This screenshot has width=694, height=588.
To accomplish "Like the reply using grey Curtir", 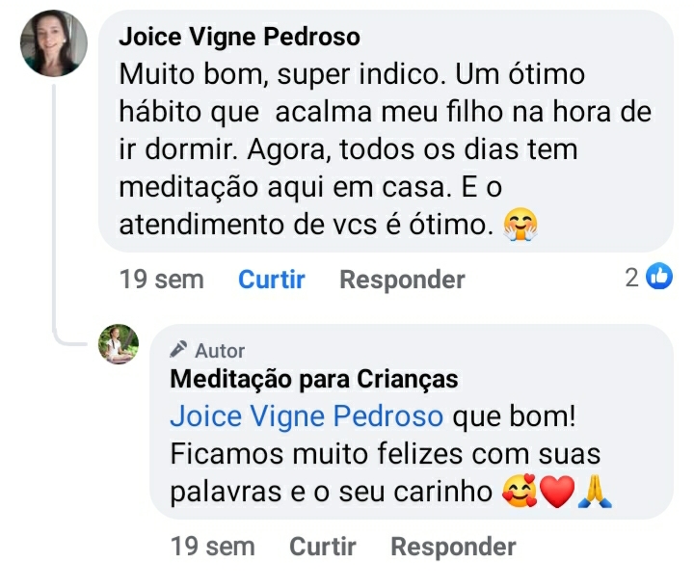I will point(323,547).
